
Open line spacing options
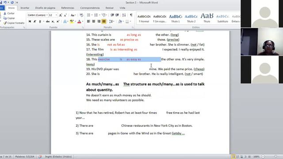(x=111, y=22)
